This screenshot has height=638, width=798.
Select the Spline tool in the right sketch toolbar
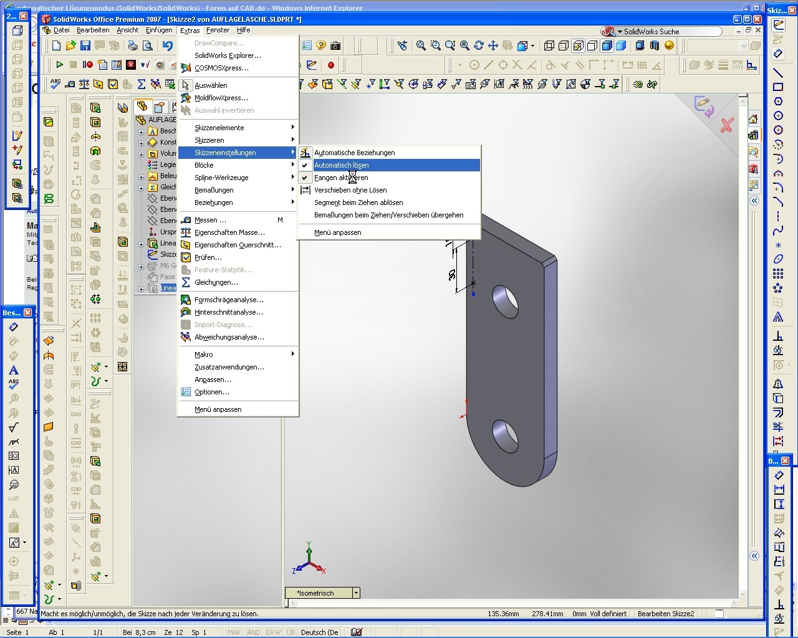tap(778, 231)
